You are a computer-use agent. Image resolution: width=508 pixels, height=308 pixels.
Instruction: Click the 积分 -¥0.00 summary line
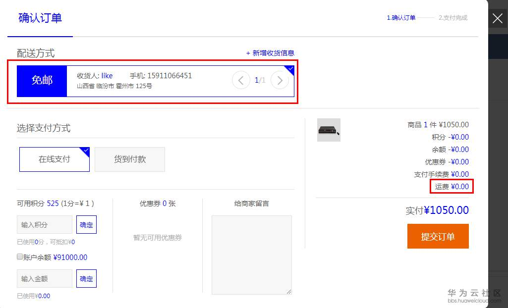(x=450, y=137)
